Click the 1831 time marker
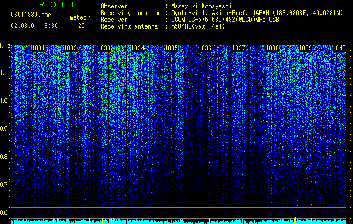Image resolution: width=353 pixels, height=224 pixels. pyautogui.click(x=38, y=48)
